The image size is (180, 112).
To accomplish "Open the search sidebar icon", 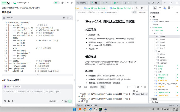I will (160, 8).
